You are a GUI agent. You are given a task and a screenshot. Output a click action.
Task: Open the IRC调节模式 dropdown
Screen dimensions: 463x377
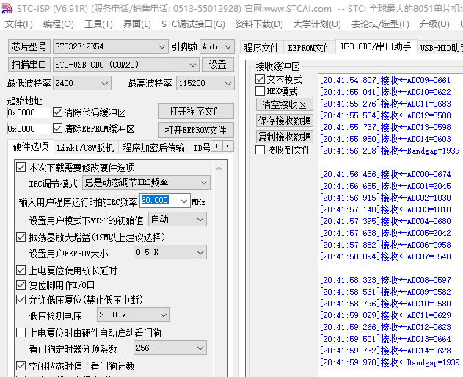[147, 183]
